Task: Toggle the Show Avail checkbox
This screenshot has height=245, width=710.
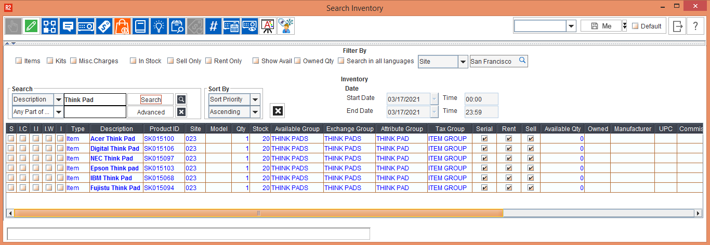Action: pyautogui.click(x=256, y=61)
